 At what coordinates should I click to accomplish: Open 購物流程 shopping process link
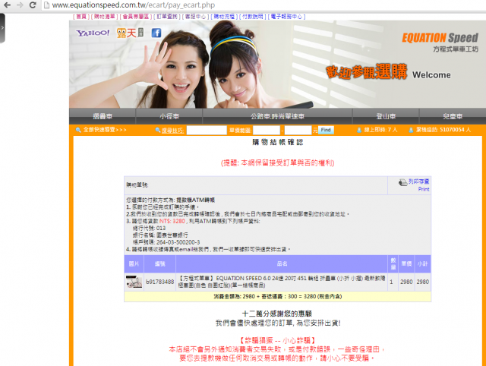coord(224,17)
